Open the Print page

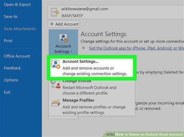[8, 41]
